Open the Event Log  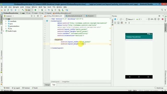click(159, 88)
